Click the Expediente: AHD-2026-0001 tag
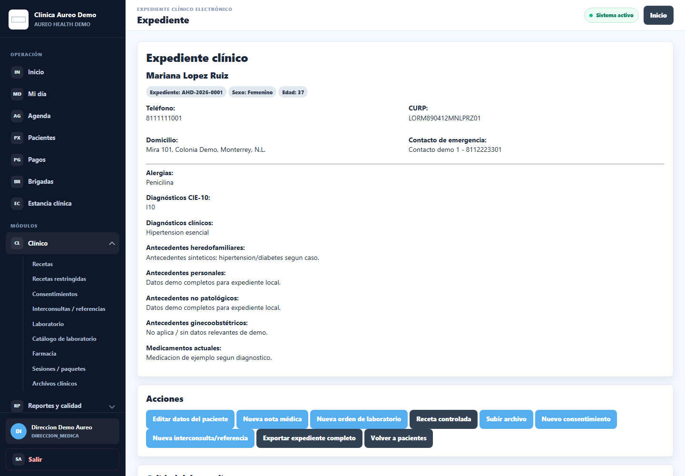This screenshot has width=685, height=476. (x=186, y=92)
